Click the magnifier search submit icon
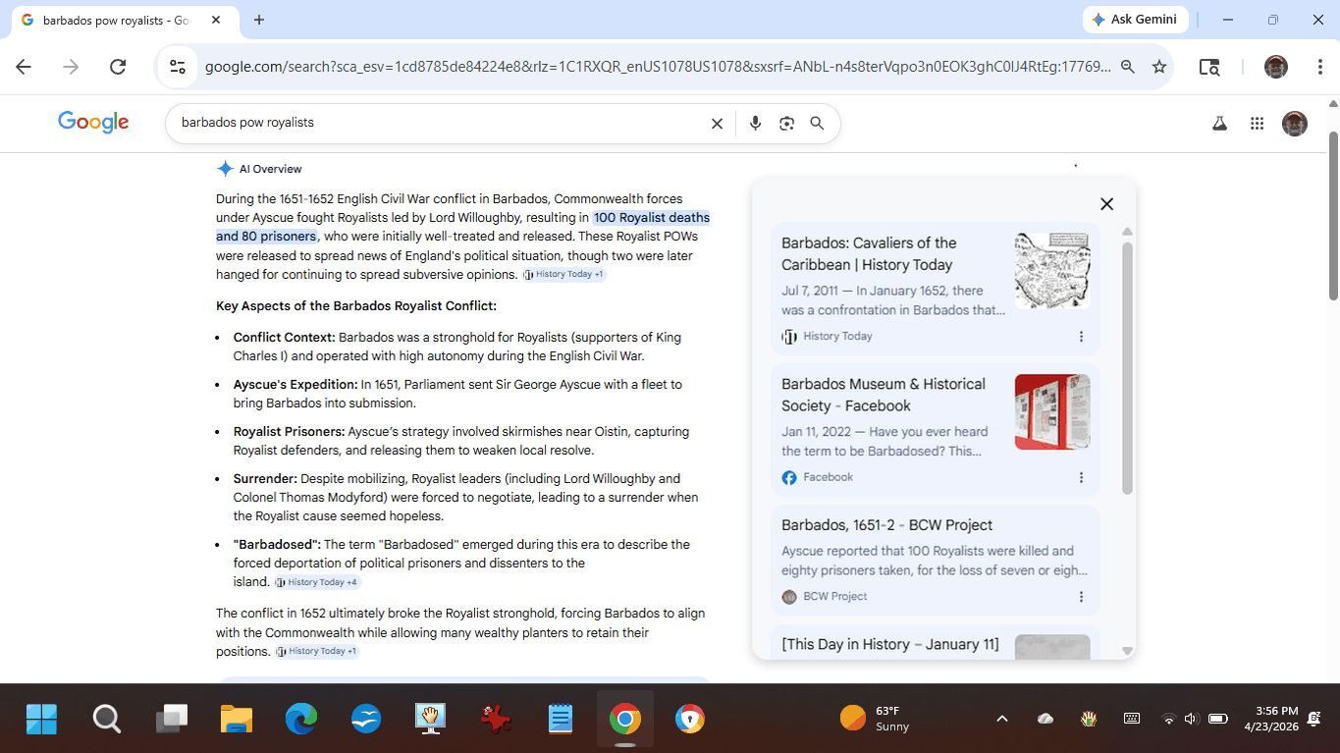Image resolution: width=1340 pixels, height=753 pixels. click(817, 124)
